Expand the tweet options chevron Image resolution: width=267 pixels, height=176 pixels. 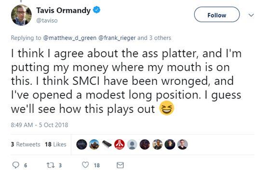(x=251, y=15)
